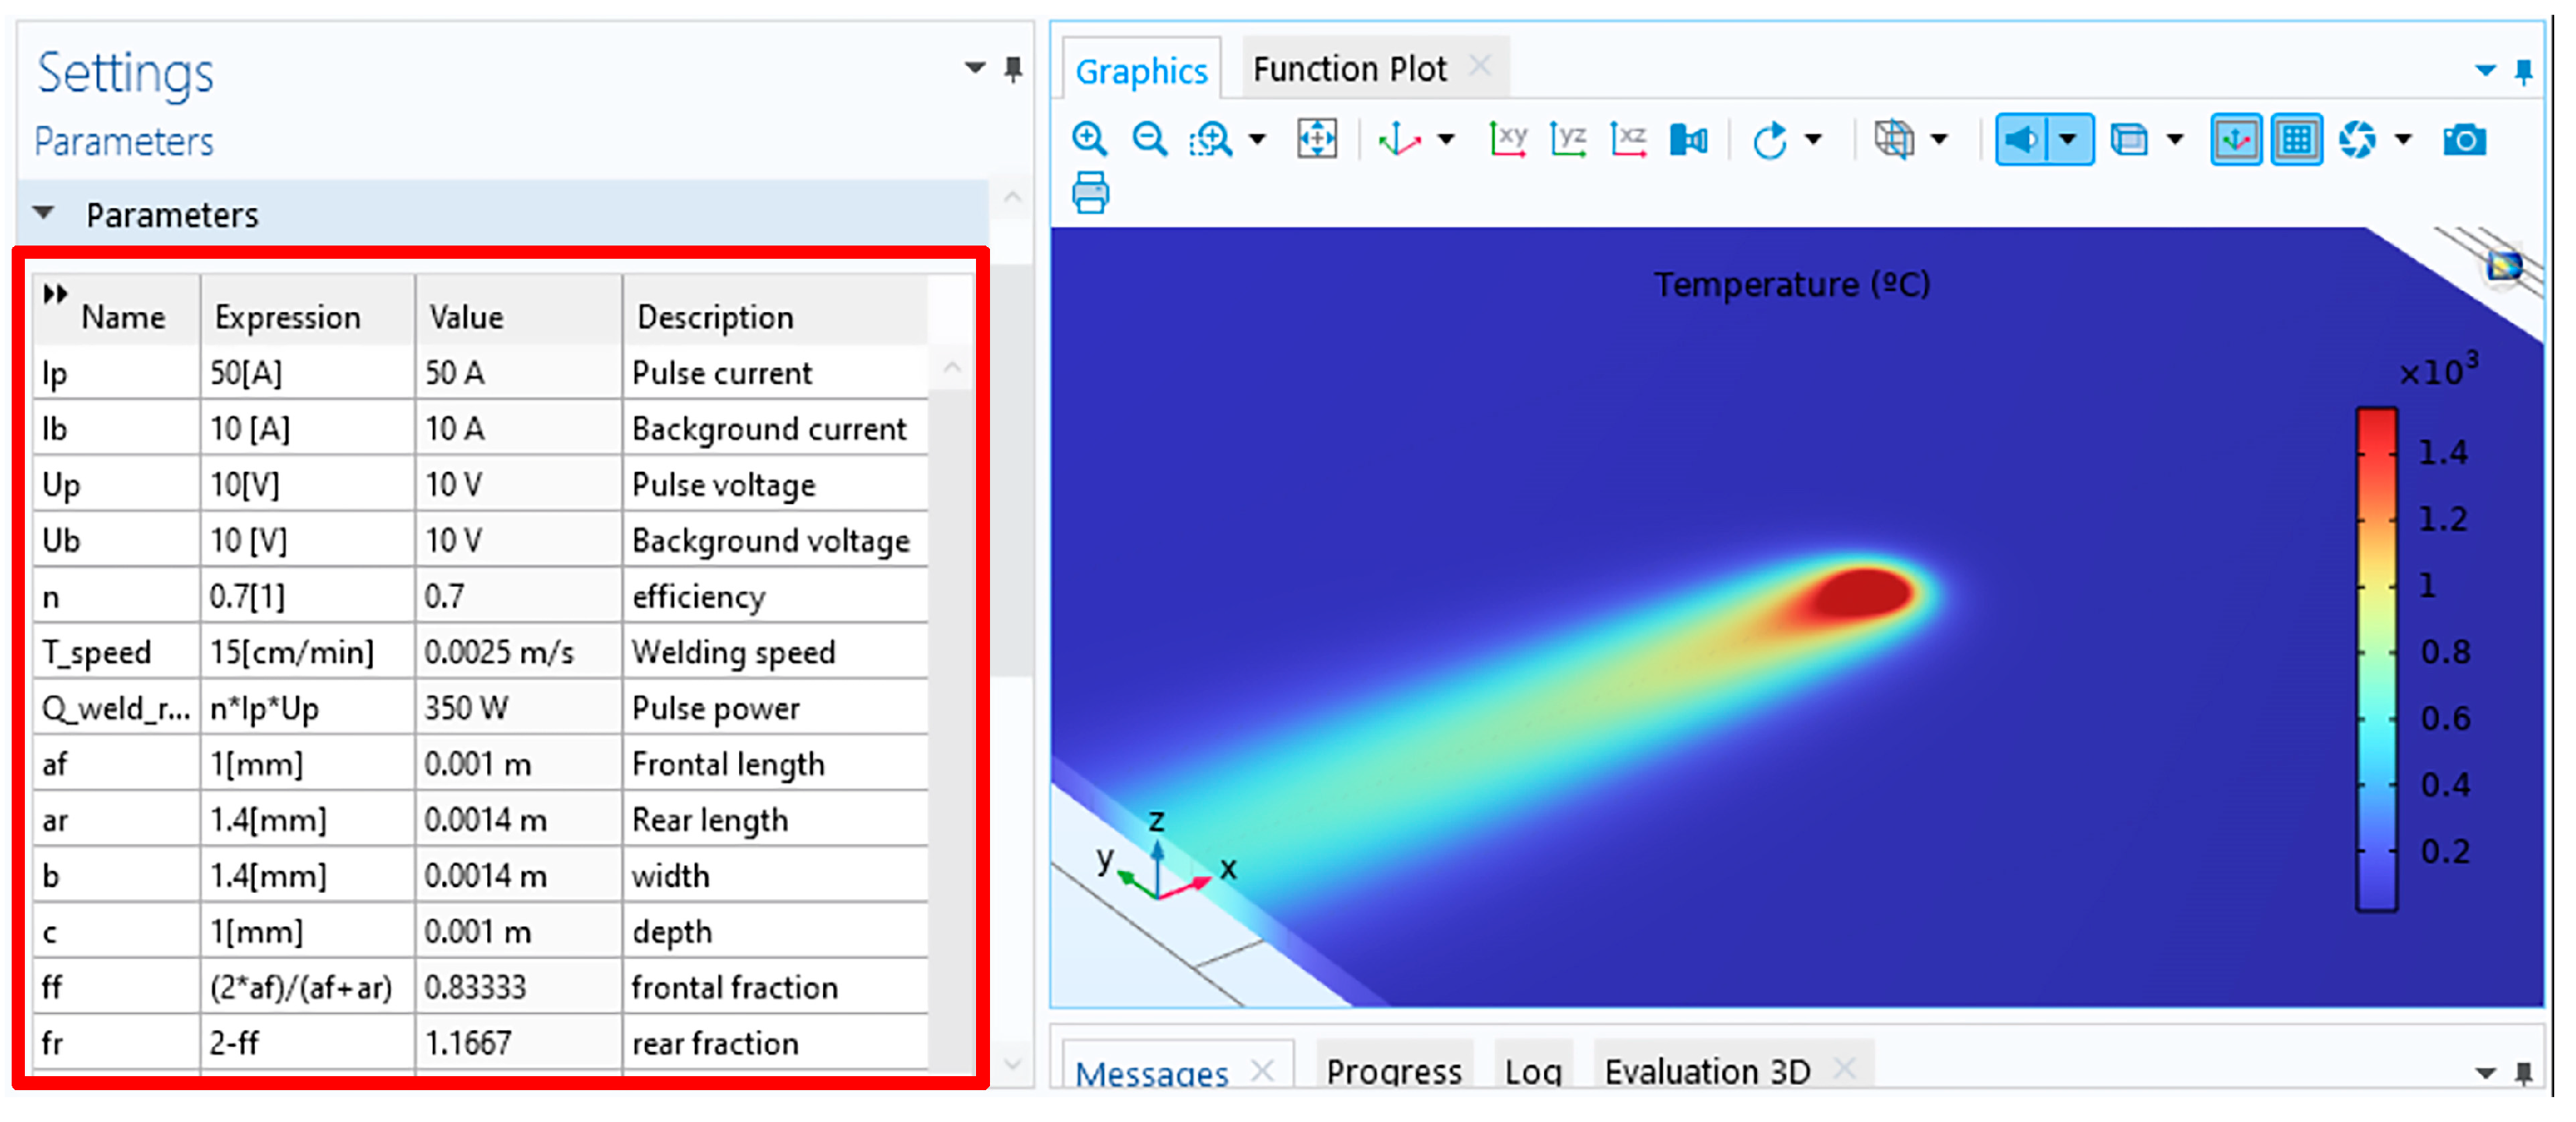Click the Print graphics icon

pos(1090,193)
